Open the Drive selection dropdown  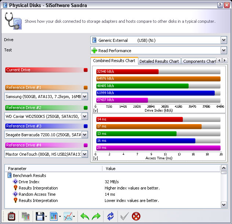pos(224,40)
